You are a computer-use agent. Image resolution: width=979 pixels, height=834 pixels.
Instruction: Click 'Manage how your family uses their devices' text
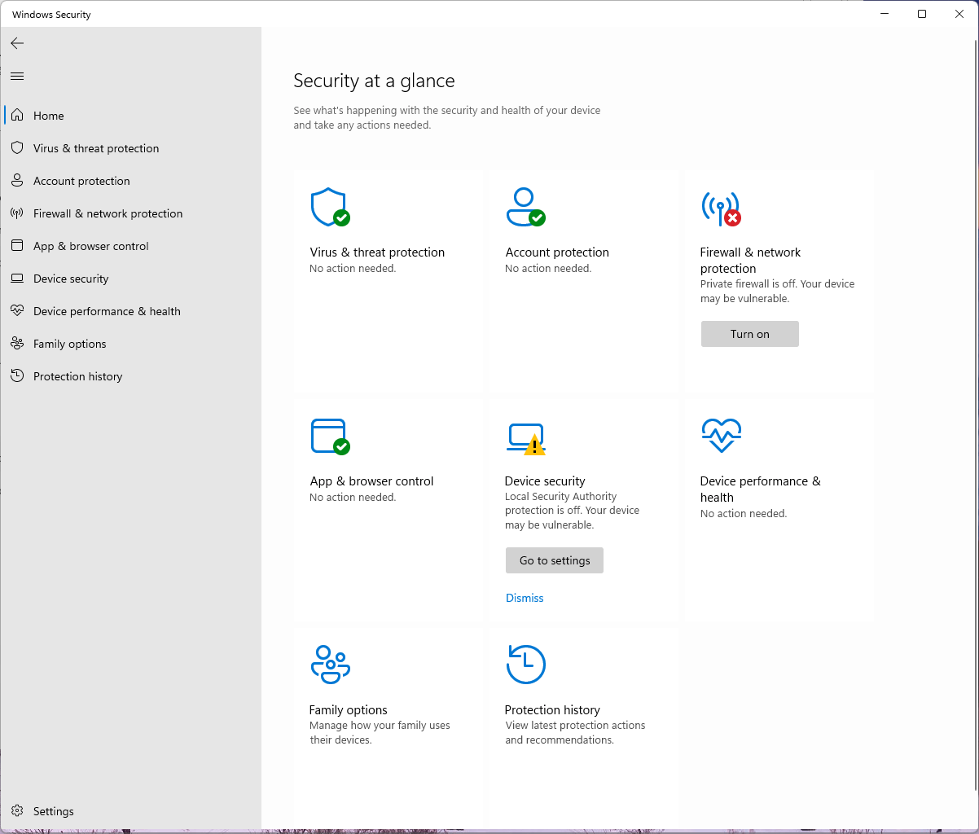coord(380,733)
